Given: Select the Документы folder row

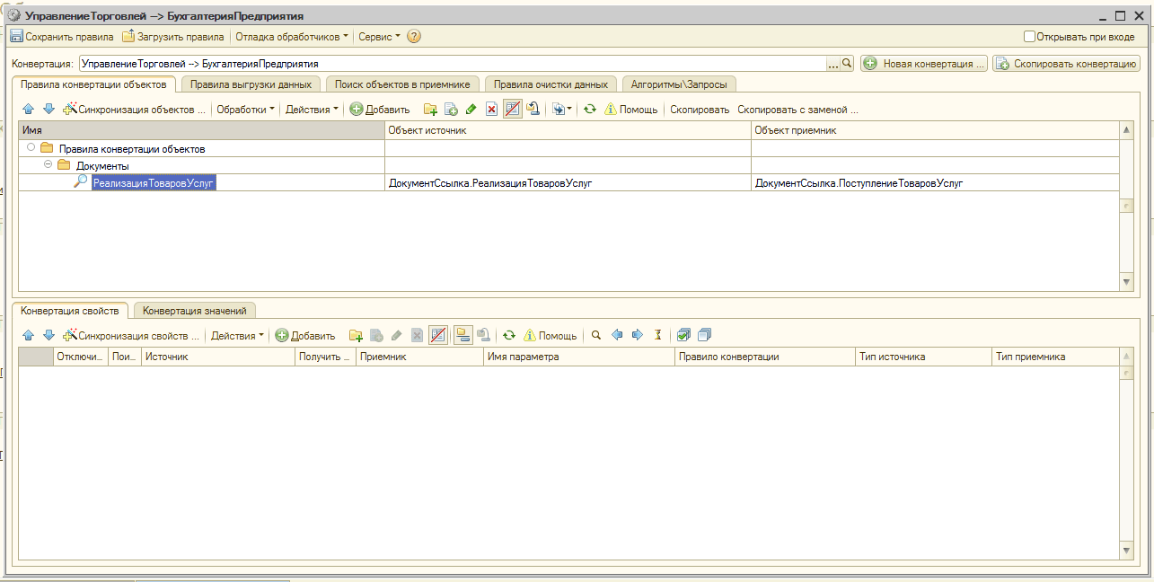Looking at the screenshot, I should tap(569, 165).
